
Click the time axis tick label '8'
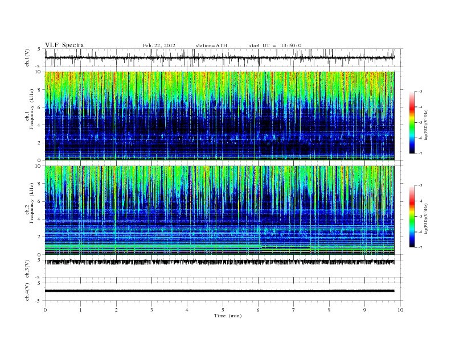pyautogui.click(x=329, y=310)
